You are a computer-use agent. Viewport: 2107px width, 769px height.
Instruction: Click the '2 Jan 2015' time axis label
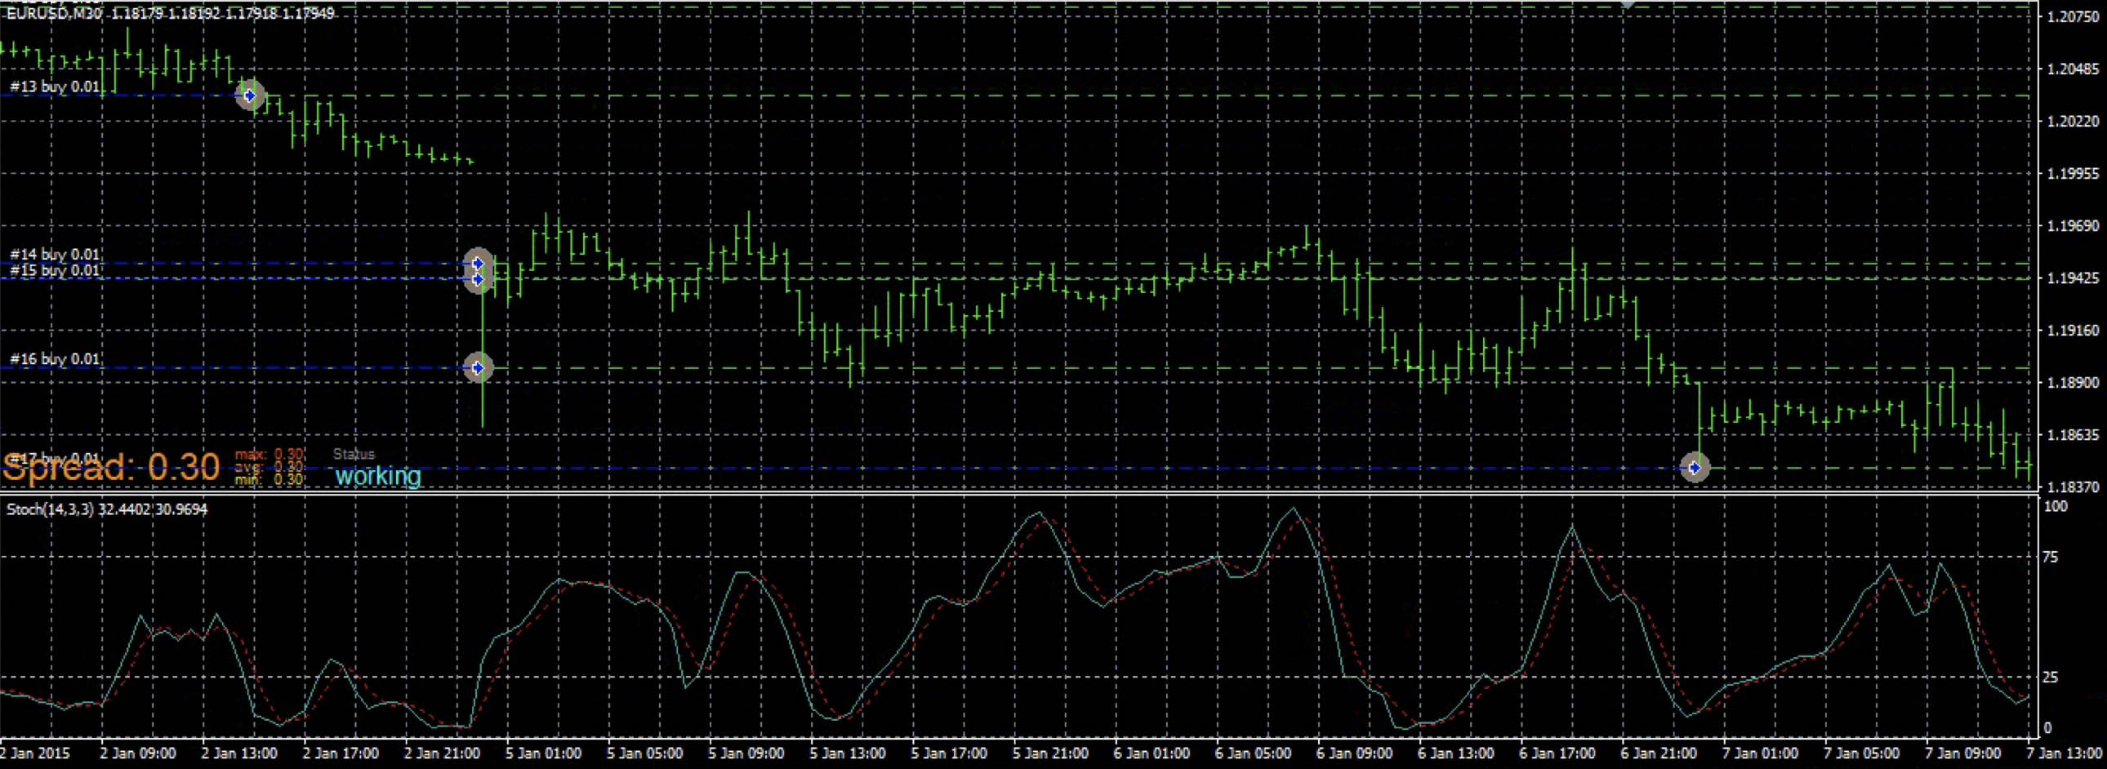pos(36,753)
